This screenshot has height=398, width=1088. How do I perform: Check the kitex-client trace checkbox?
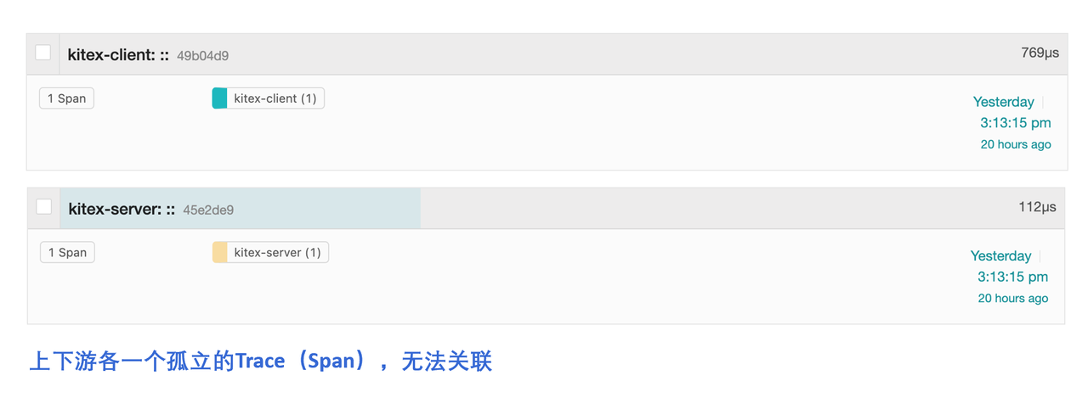[43, 53]
